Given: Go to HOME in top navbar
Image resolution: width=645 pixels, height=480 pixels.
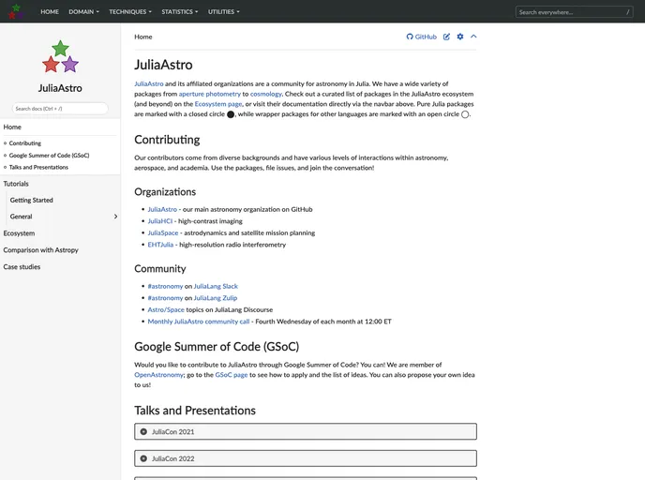Looking at the screenshot, I should pos(50,11).
